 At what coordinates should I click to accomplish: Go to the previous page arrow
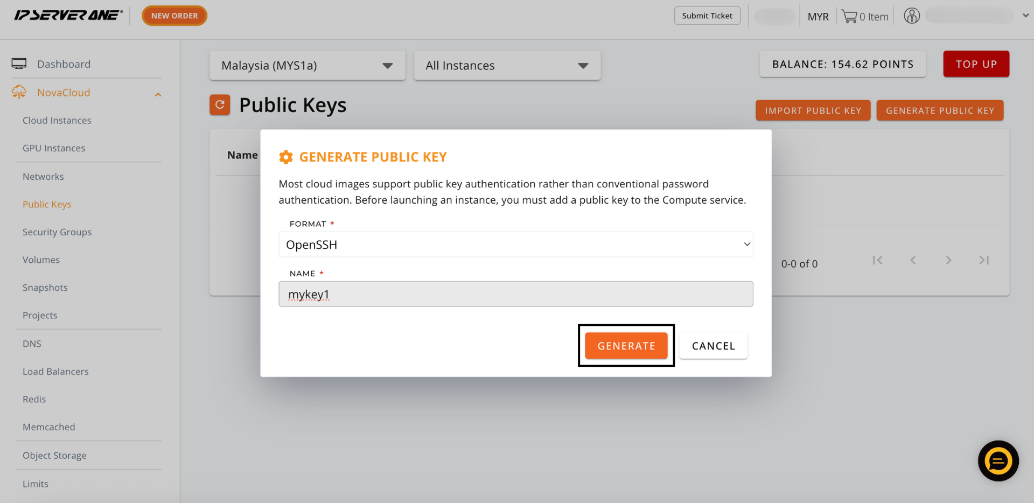click(x=913, y=260)
